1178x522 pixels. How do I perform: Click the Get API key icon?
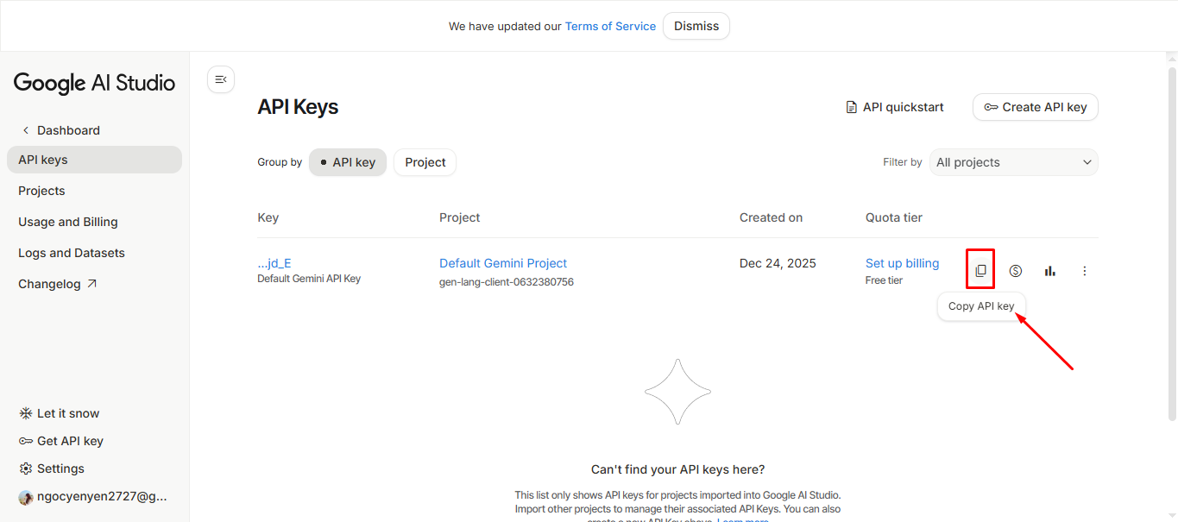click(26, 441)
